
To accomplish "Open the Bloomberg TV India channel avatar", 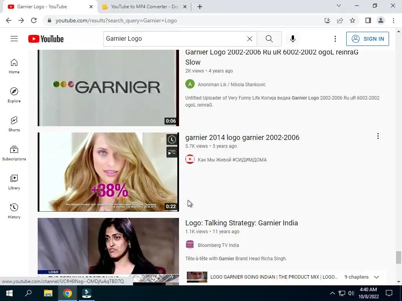I will click(x=190, y=245).
